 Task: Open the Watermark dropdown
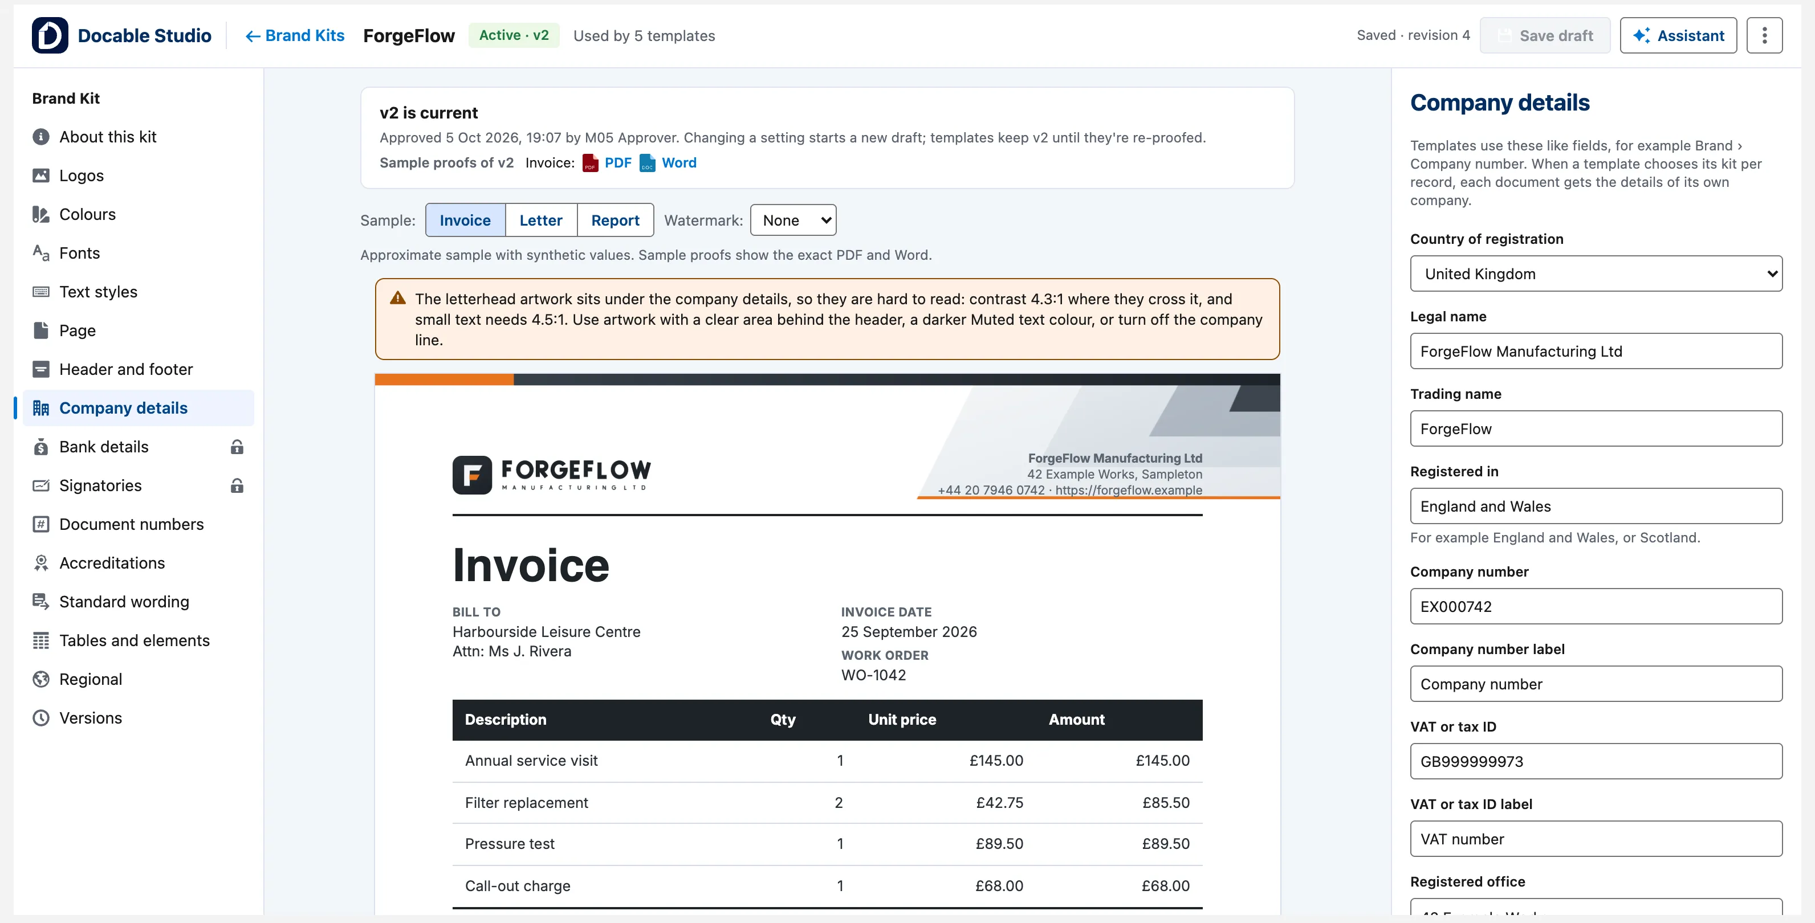(x=793, y=220)
